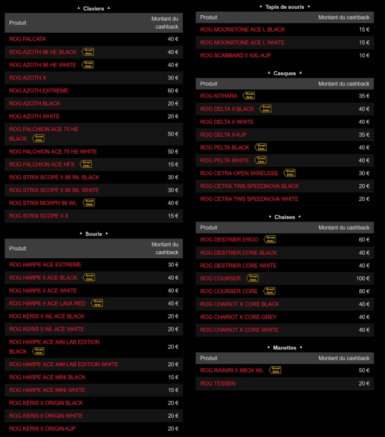Click Great Deal badge beside ROG PELTA BLACK

tap(261, 147)
